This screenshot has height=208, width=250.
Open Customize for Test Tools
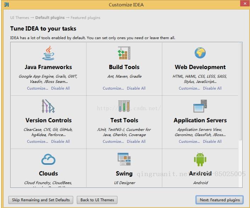tap(113, 141)
